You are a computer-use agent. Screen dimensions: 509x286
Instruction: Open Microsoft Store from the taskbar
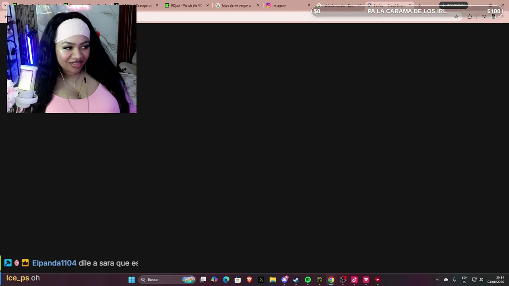[x=238, y=280]
